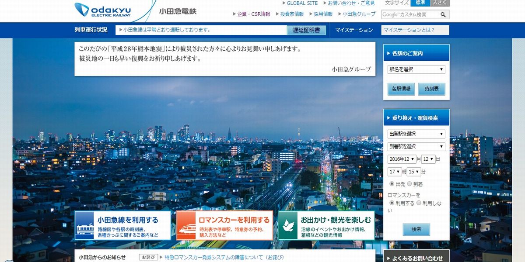The image size is (525, 262).
Task: Click the arrow icon beside 各駅のご案内 header
Action: pyautogui.click(x=388, y=53)
